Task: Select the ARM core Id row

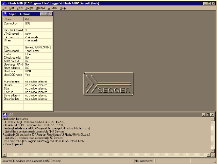Action: (28, 61)
